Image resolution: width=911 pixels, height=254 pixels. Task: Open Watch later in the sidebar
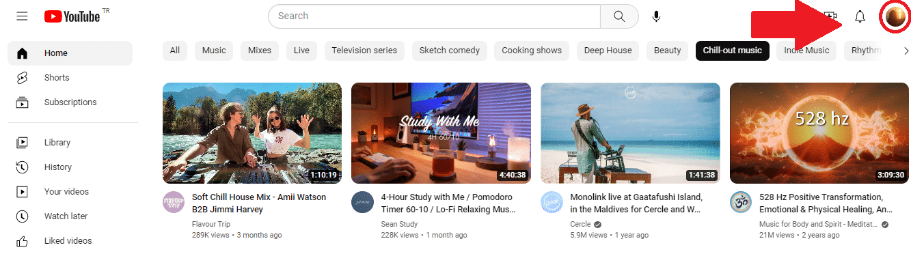tap(70, 216)
